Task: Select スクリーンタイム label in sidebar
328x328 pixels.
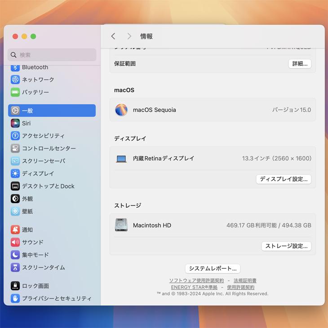Action: pos(44,267)
